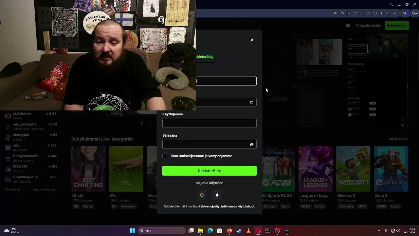Image resolution: width=419 pixels, height=236 pixels.
Task: Open the sgt_jackson12 channel in sidebar
Action: [31, 126]
